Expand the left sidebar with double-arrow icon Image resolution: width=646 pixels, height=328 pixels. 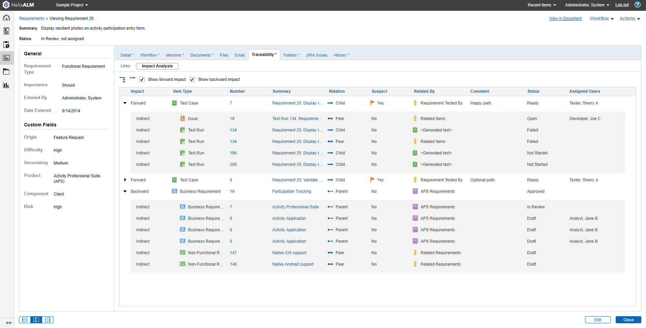click(9, 323)
